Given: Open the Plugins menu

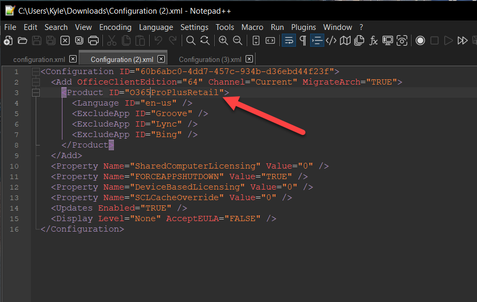Looking at the screenshot, I should pos(304,27).
